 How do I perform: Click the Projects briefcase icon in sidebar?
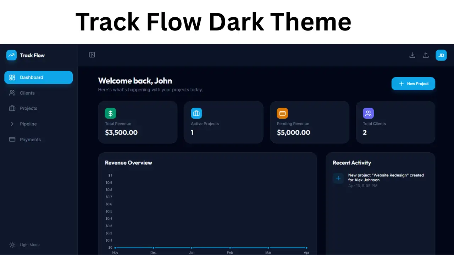tap(12, 108)
